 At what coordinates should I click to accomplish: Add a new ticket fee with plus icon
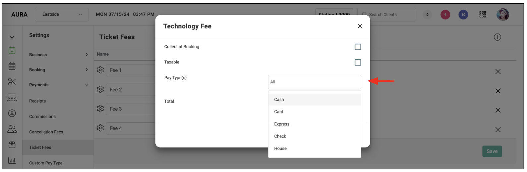(497, 37)
